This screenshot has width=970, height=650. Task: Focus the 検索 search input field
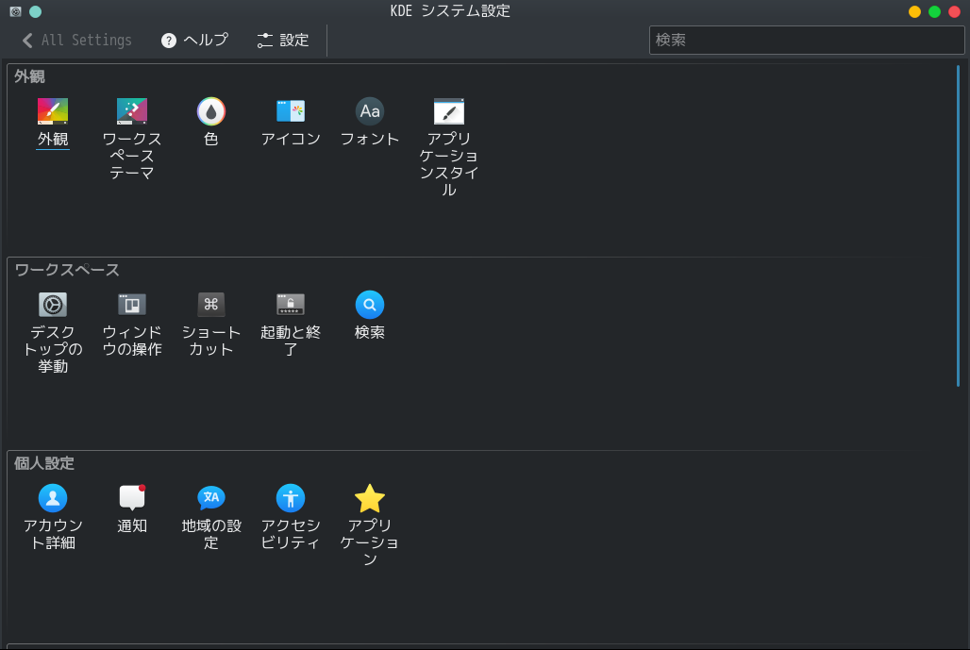click(x=806, y=41)
